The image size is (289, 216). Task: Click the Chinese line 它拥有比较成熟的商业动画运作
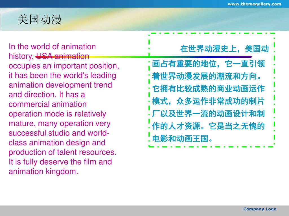209,89
